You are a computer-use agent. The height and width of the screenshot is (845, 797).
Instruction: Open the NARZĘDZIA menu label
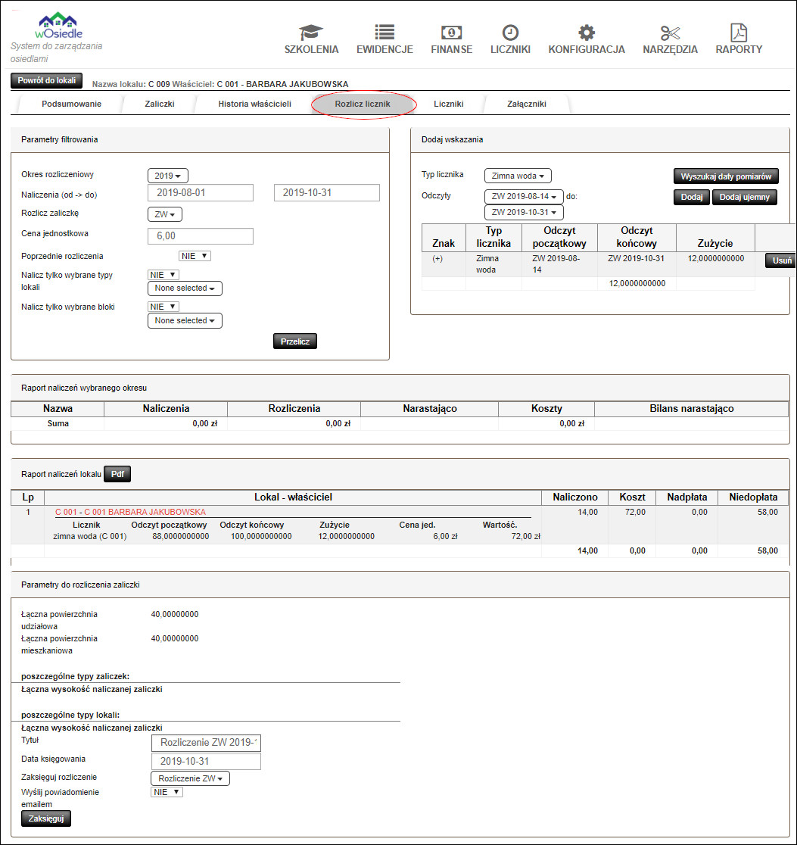click(x=670, y=49)
